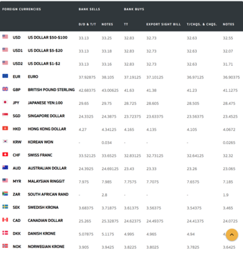The image size is (243, 253).
Task: Click the Norway flag icon for NOK
Action: (x=5, y=246)
